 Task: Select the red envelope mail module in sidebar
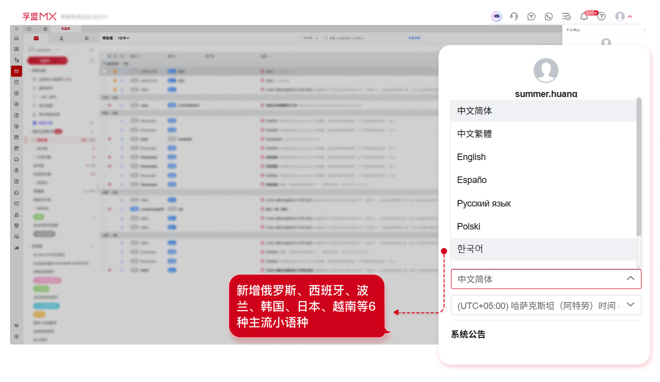point(16,71)
